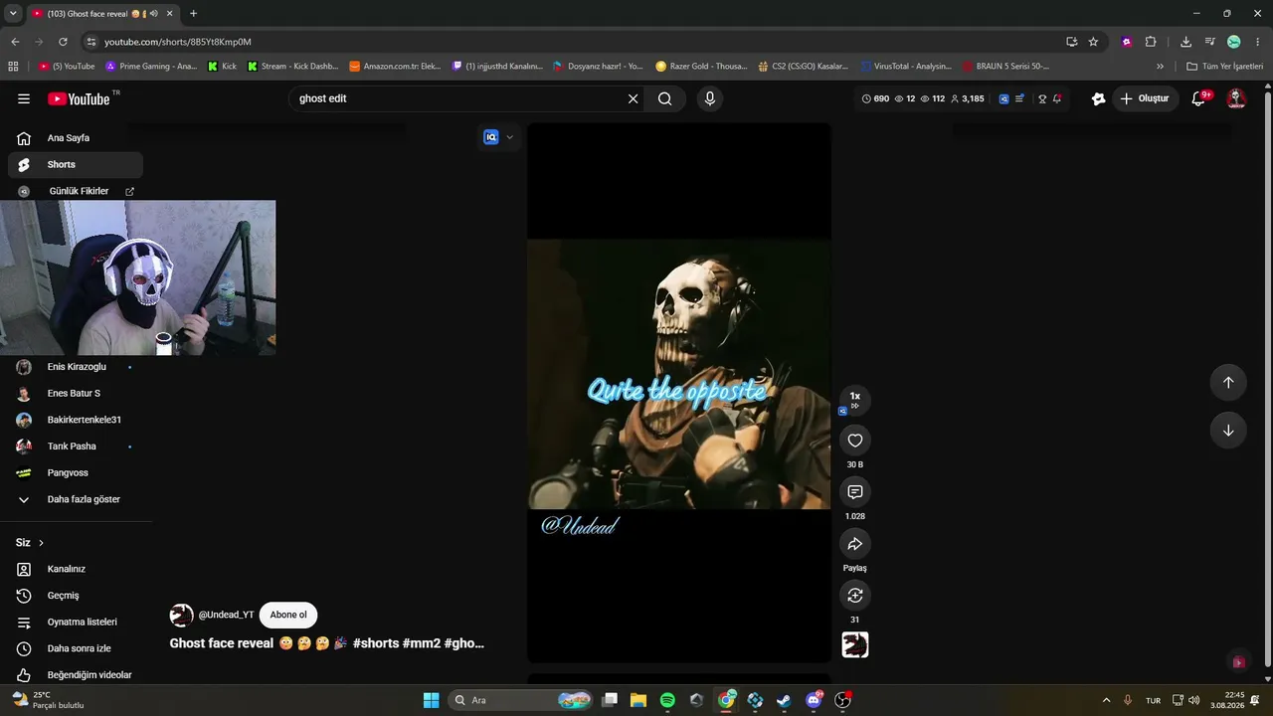Image resolution: width=1273 pixels, height=716 pixels.
Task: Subscribe with the Abone ol button
Action: click(288, 615)
